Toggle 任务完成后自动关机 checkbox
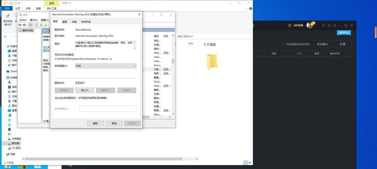Viewport: 377px width, 169px height. pyautogui.click(x=283, y=44)
